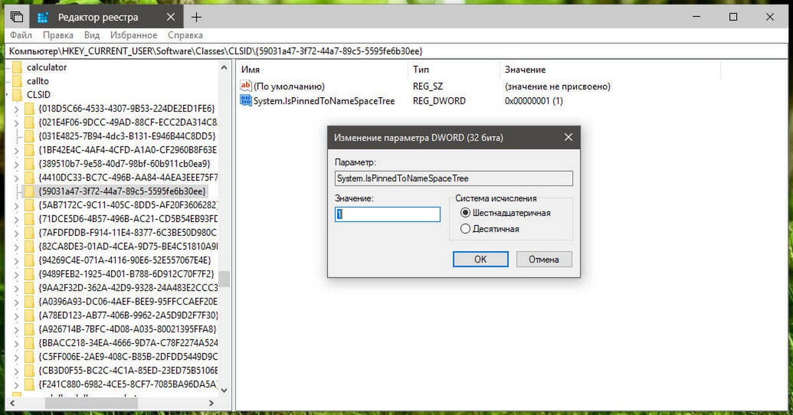
Task: Click the Тип column header
Action: click(x=421, y=69)
